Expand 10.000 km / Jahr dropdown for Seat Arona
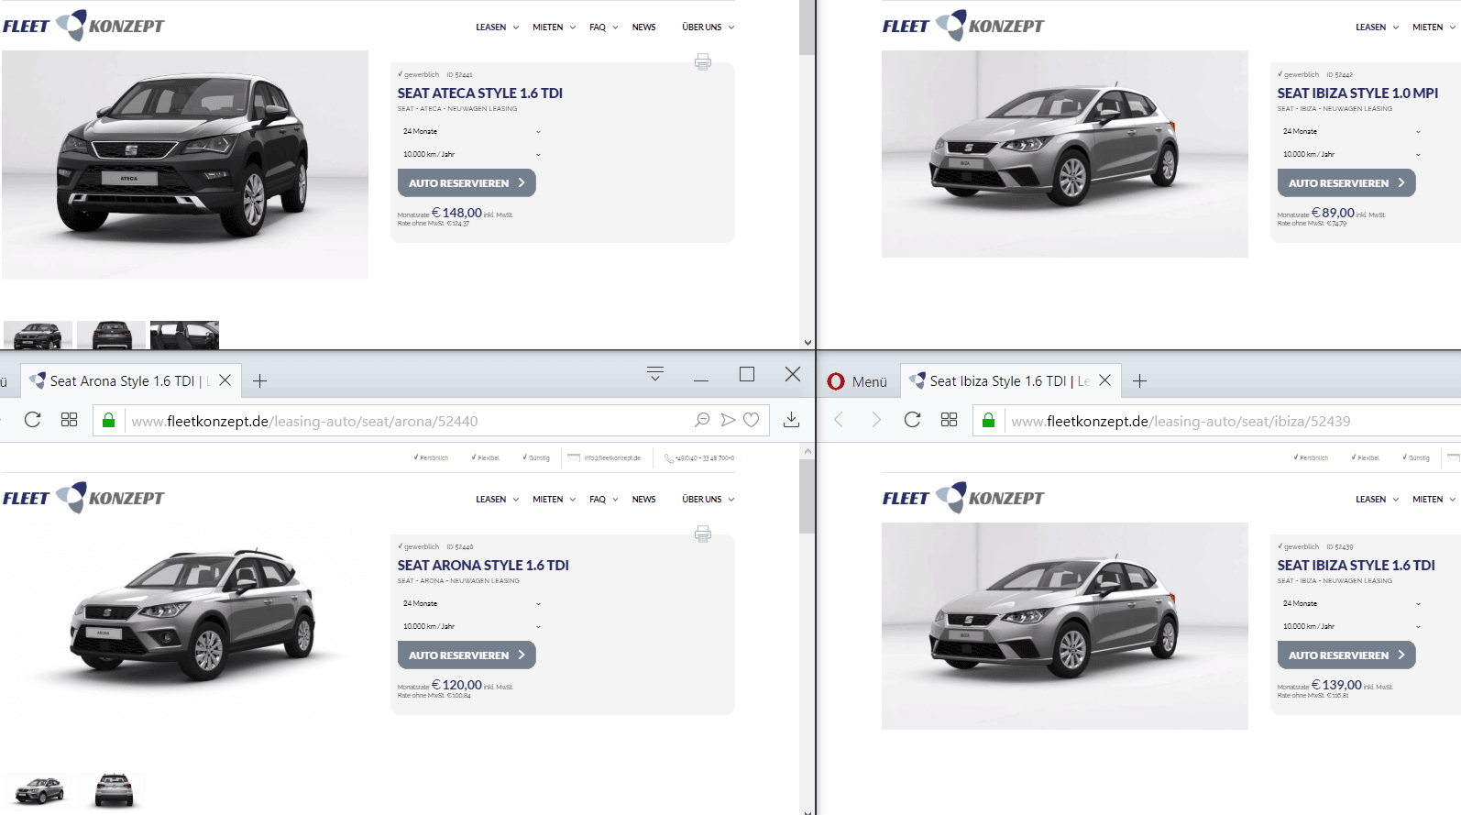The image size is (1461, 815). (x=471, y=626)
